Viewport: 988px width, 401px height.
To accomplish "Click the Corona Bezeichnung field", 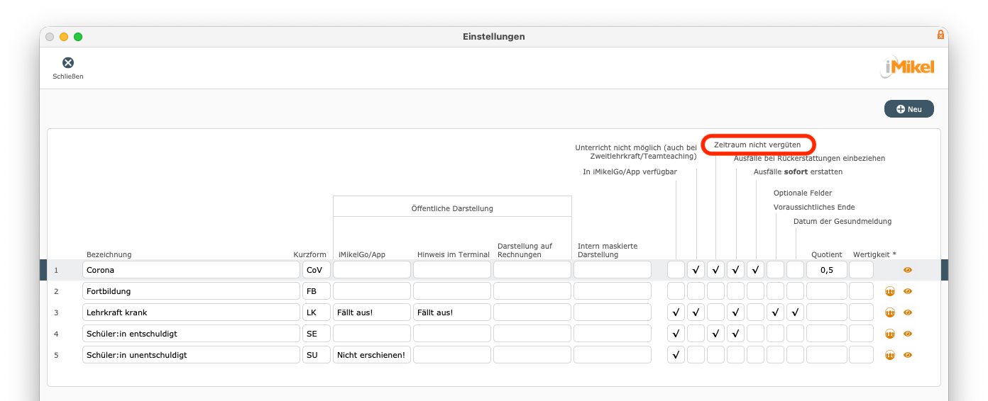I will coord(191,270).
